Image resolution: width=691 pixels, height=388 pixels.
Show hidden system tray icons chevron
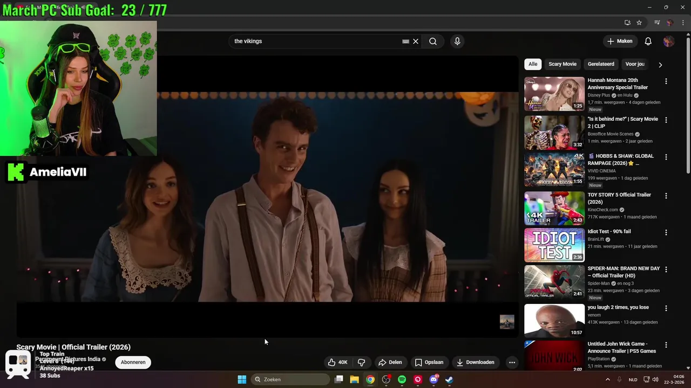pyautogui.click(x=607, y=379)
